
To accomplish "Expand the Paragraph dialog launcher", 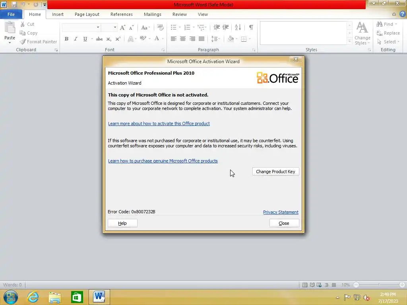I will click(x=254, y=50).
